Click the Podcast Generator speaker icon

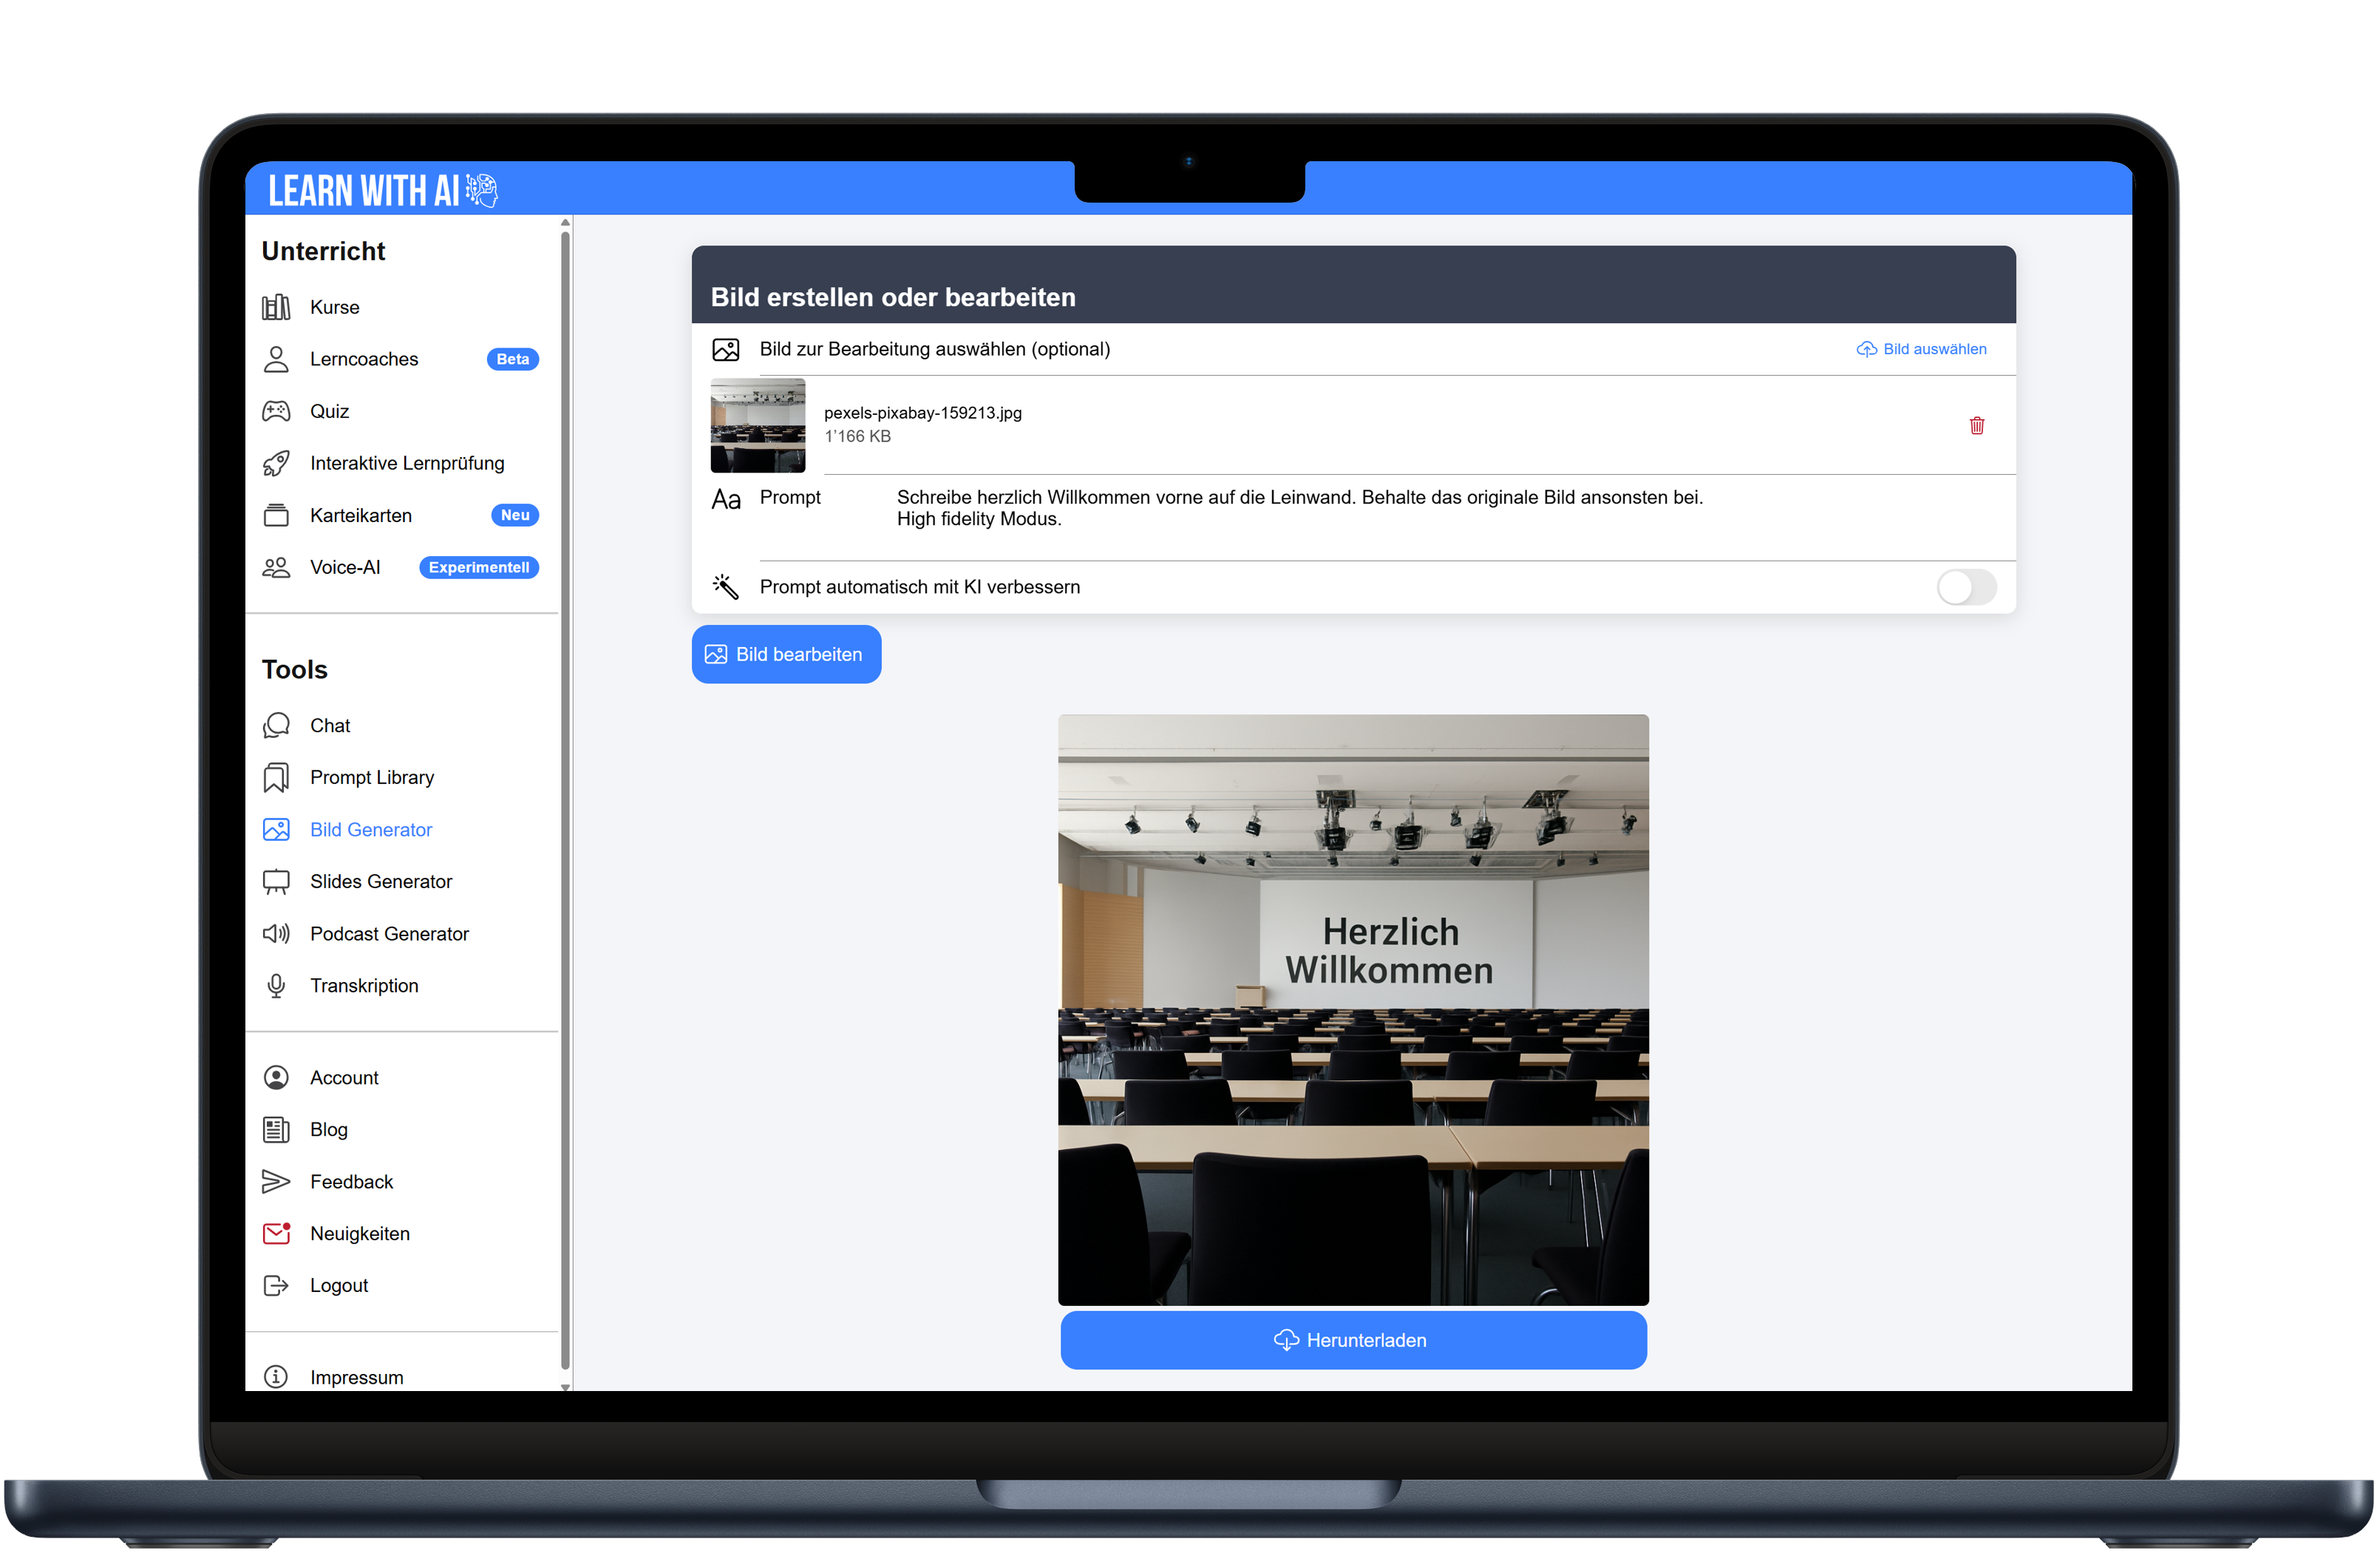(276, 933)
